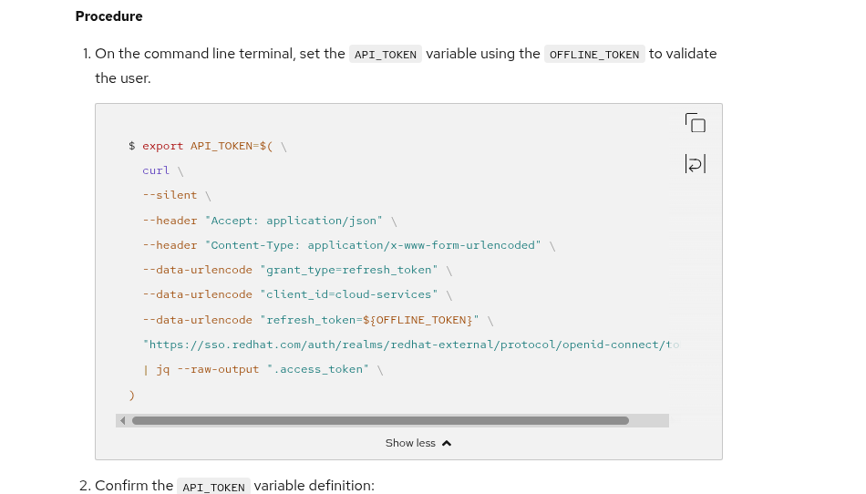Click the --silent option line
Screen dimensions: 866x494
click(170, 195)
